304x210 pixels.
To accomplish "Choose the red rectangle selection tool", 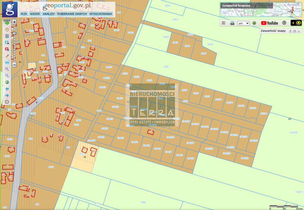I will click(x=7, y=49).
